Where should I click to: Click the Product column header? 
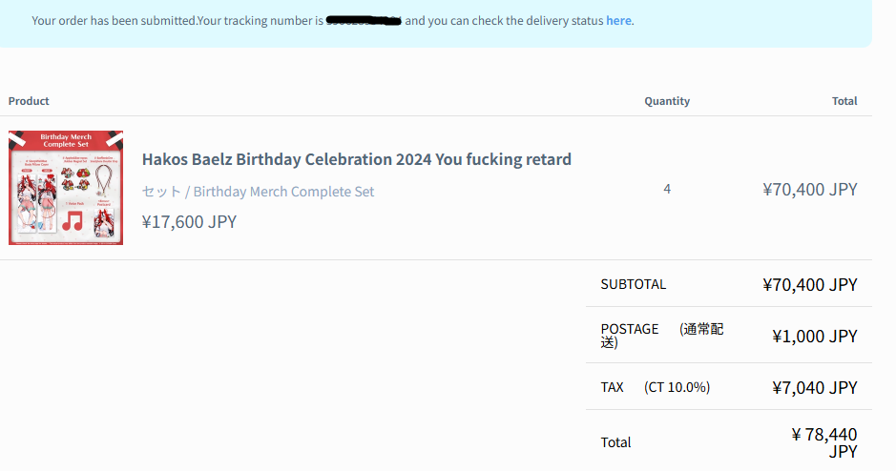click(x=29, y=101)
